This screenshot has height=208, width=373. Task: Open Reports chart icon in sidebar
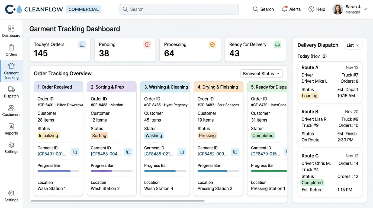pos(11,126)
